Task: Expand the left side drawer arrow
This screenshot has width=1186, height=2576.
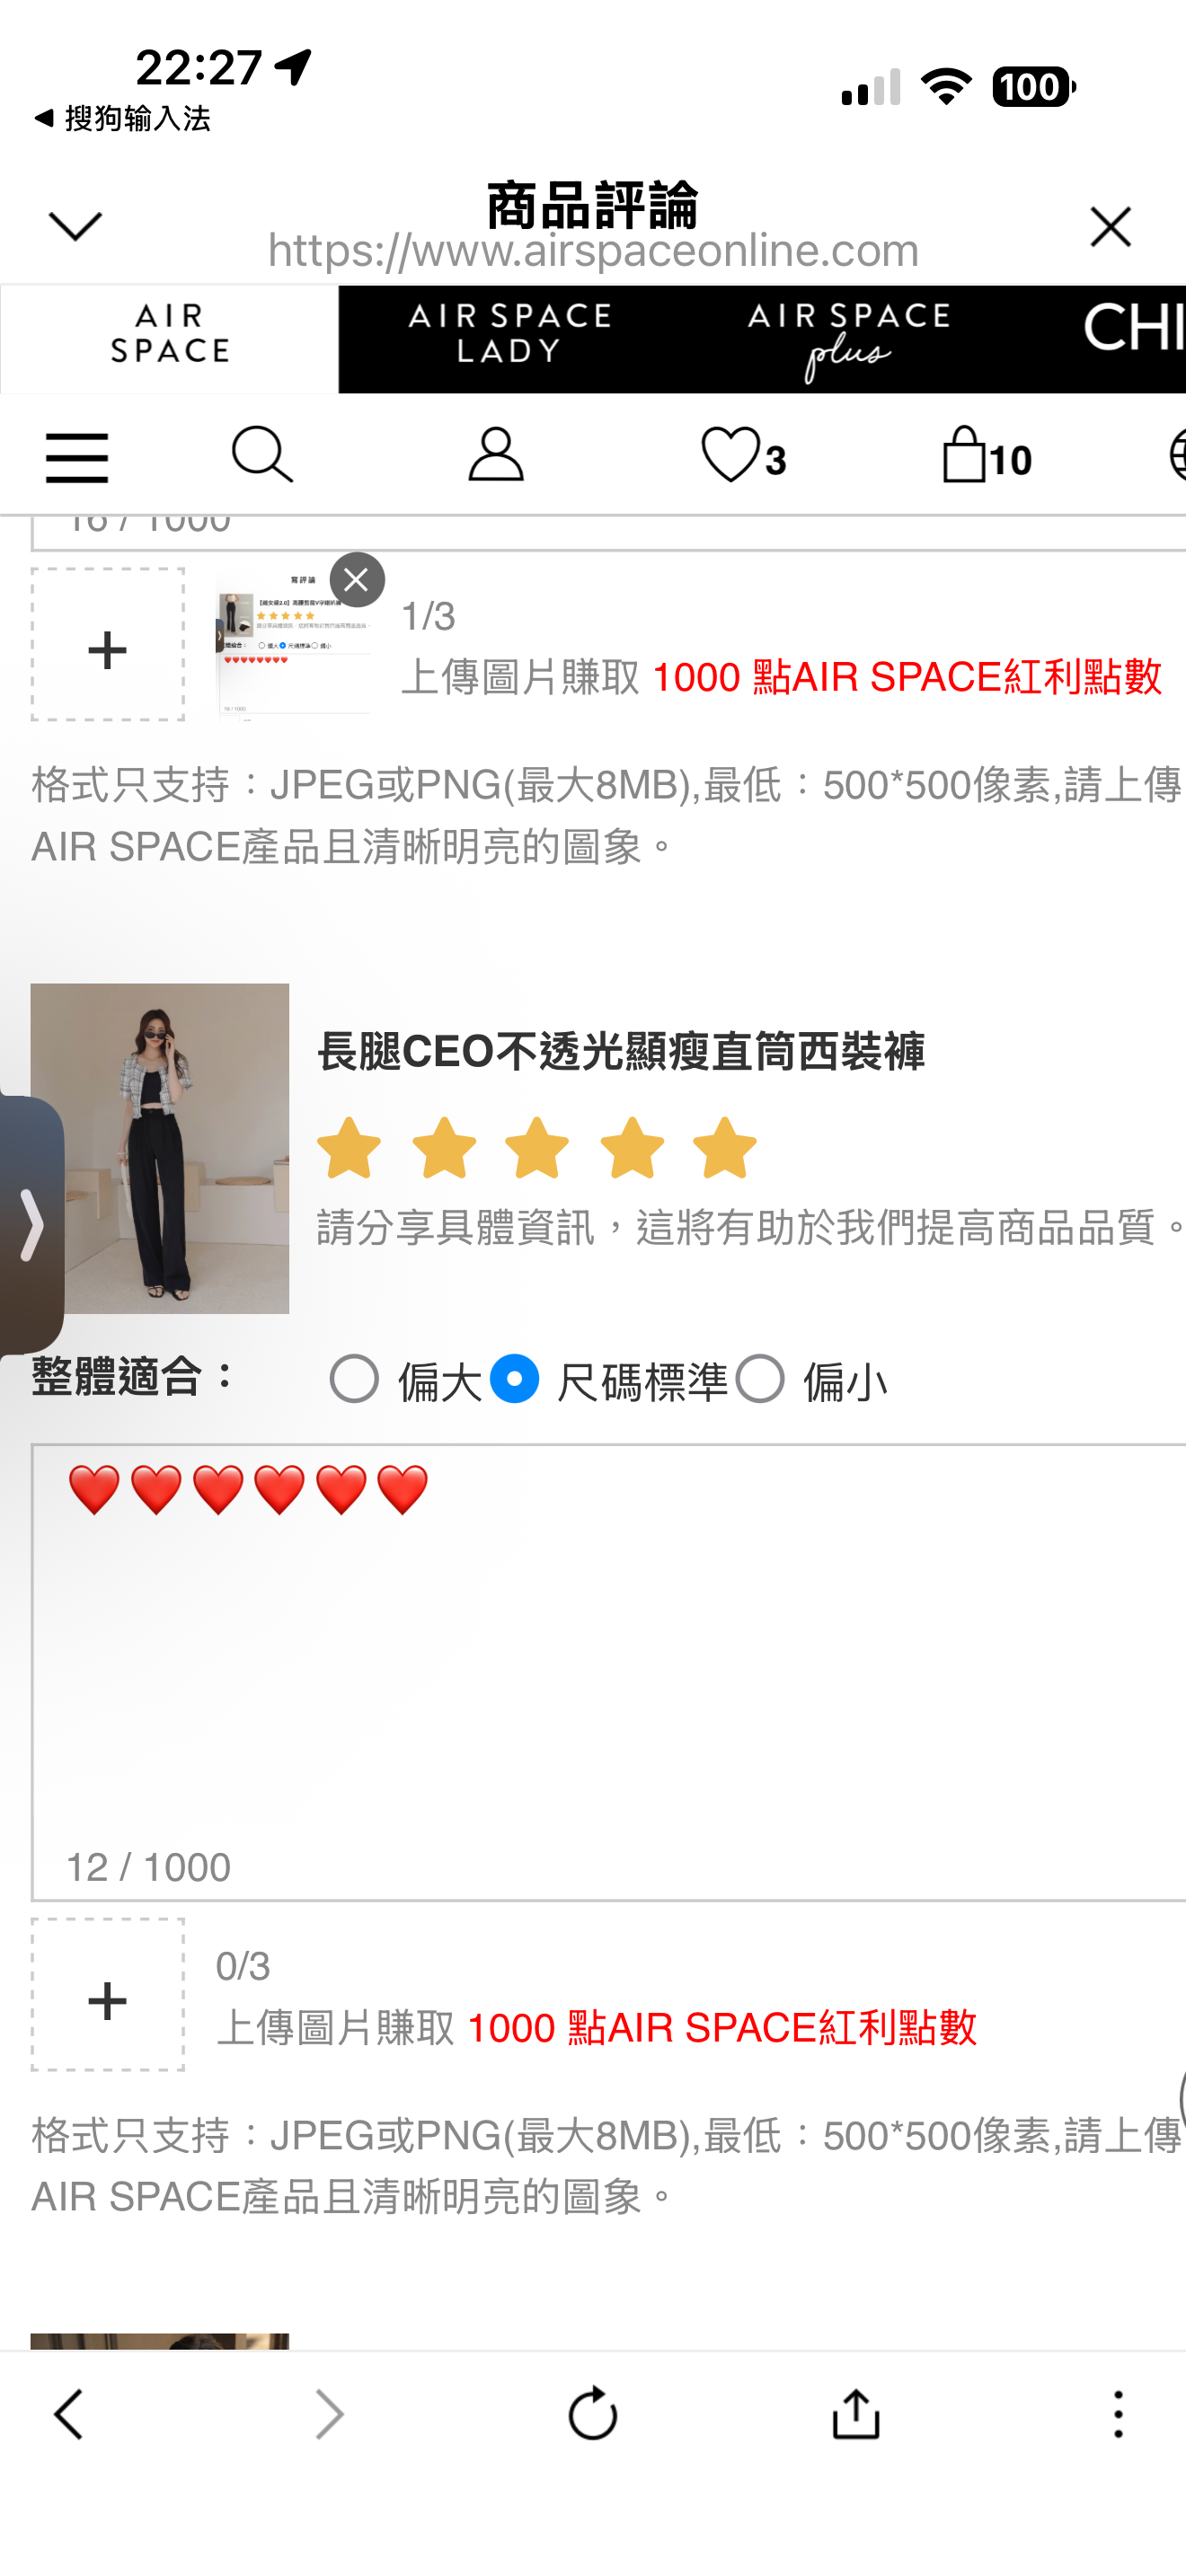Action: point(31,1224)
